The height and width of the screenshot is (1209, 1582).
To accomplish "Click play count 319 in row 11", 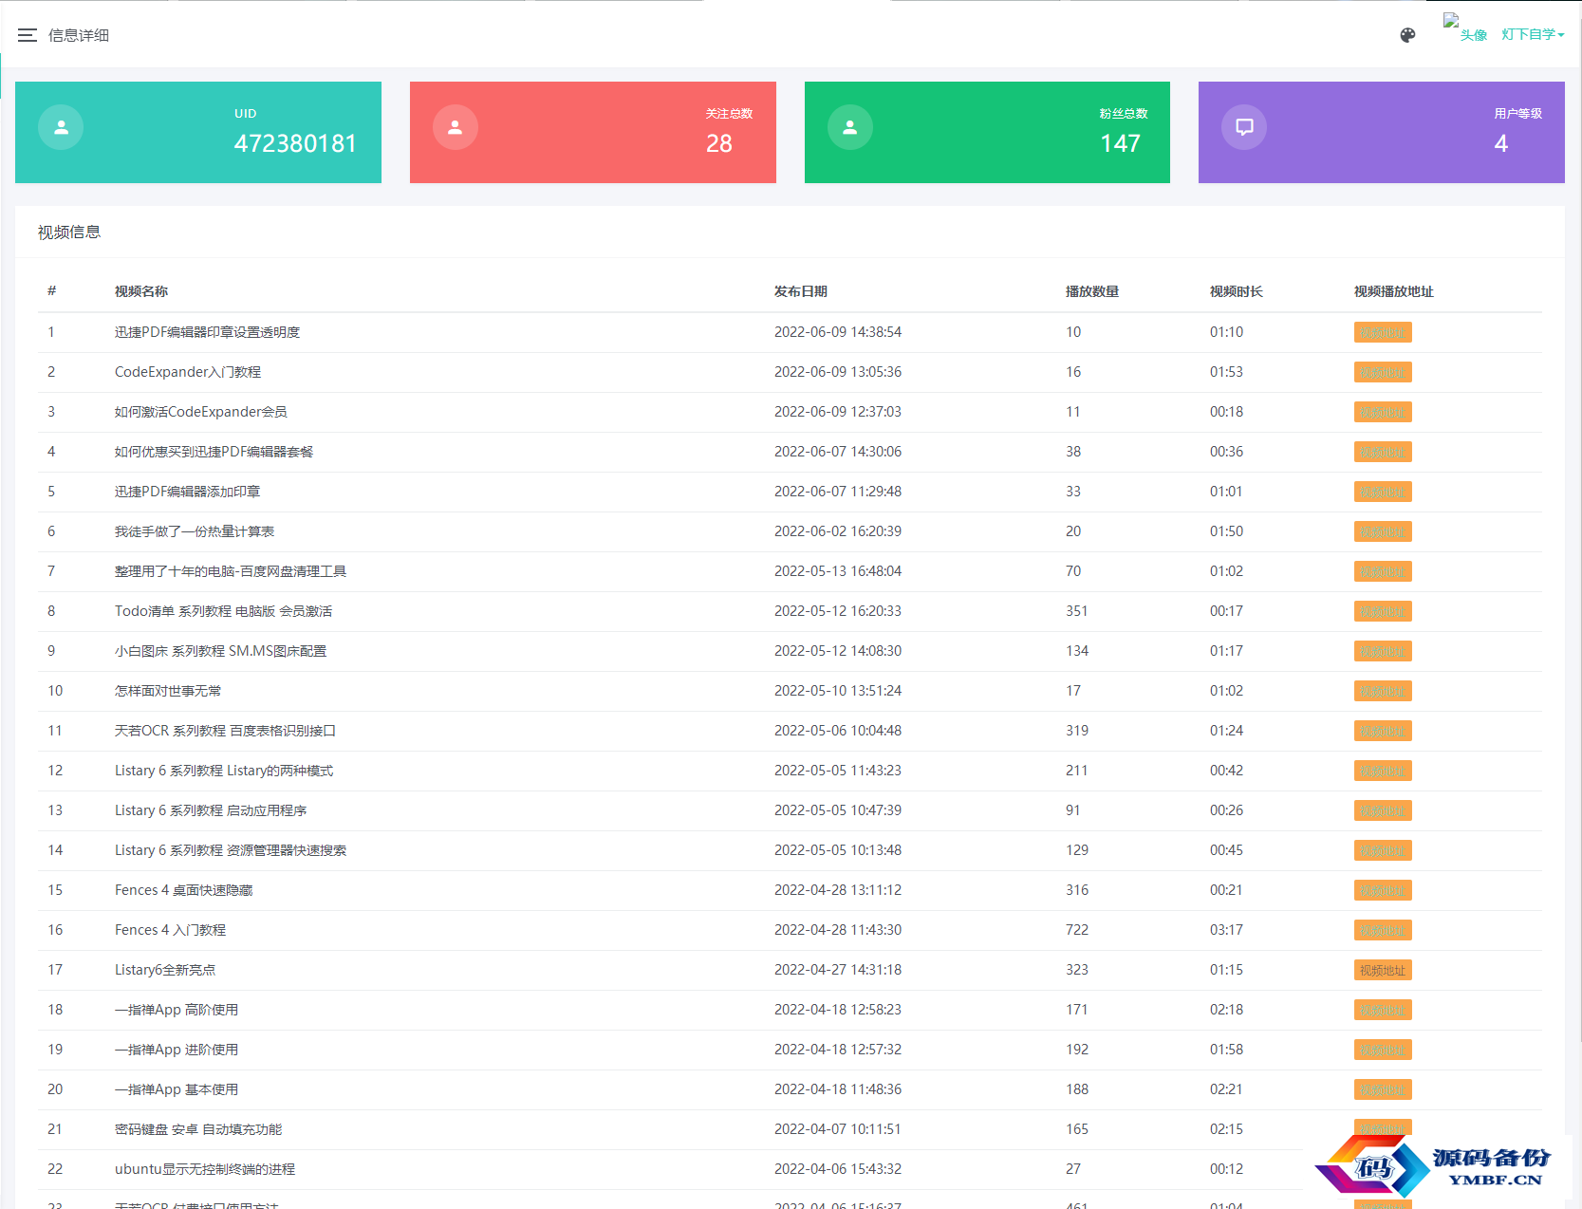I will [x=1077, y=731].
